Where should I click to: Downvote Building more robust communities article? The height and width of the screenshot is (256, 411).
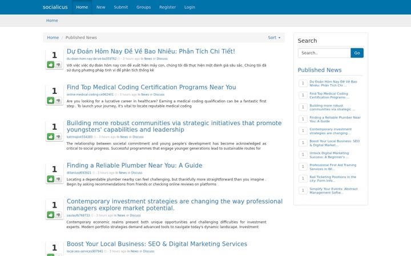pos(58,137)
